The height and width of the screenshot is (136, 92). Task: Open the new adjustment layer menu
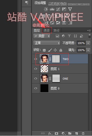click(x=63, y=133)
